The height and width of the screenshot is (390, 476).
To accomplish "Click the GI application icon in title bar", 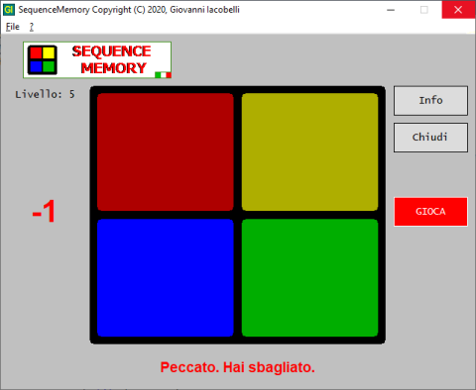I will [x=8, y=10].
